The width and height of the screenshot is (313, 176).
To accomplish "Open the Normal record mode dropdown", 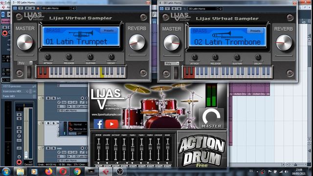I will coord(78,124).
